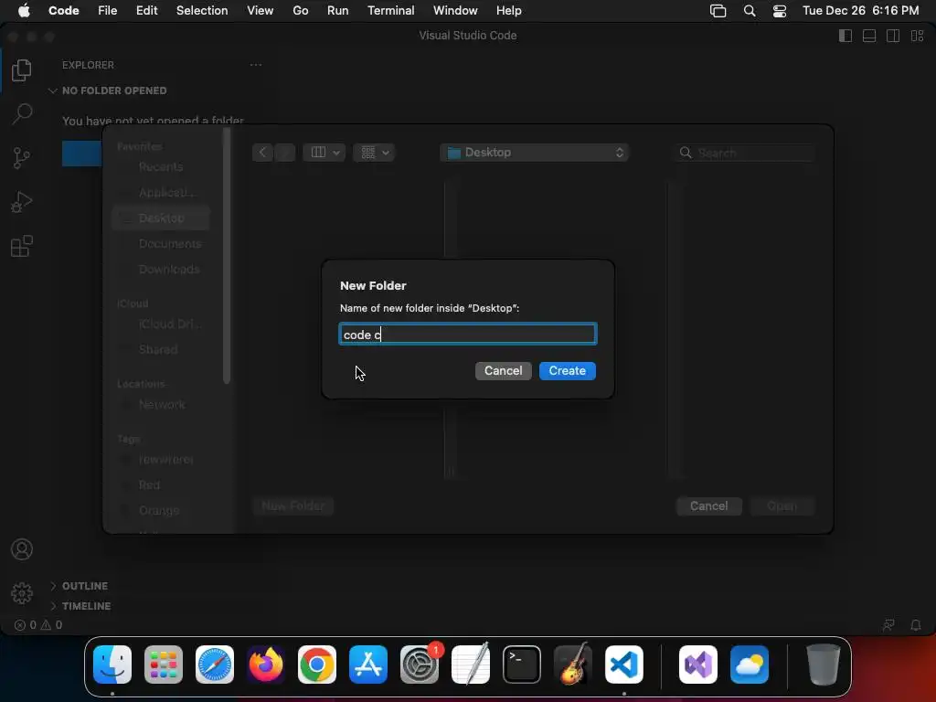Screen dimensions: 936x702
Task: Open the Apple menu
Action: point(24,11)
